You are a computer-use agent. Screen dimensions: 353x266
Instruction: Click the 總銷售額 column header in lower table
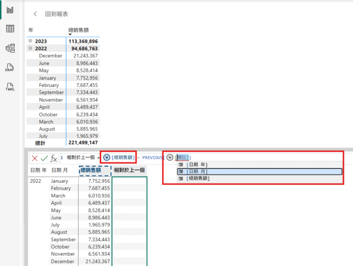coord(95,170)
